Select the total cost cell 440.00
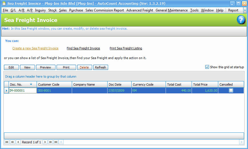The width and height of the screenshot is (248, 149). click(179, 90)
